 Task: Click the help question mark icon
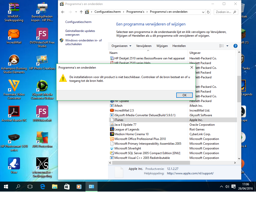pyautogui.click(x=235, y=46)
